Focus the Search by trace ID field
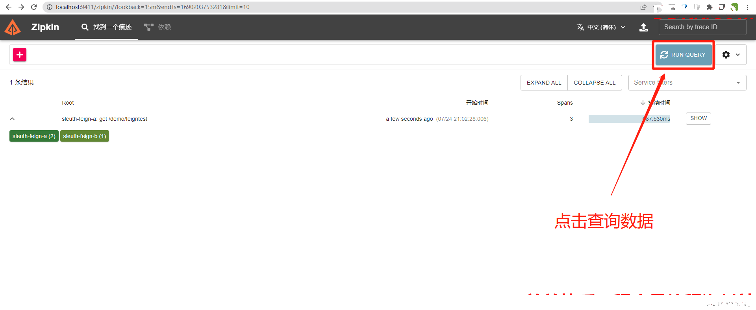 [x=702, y=27]
